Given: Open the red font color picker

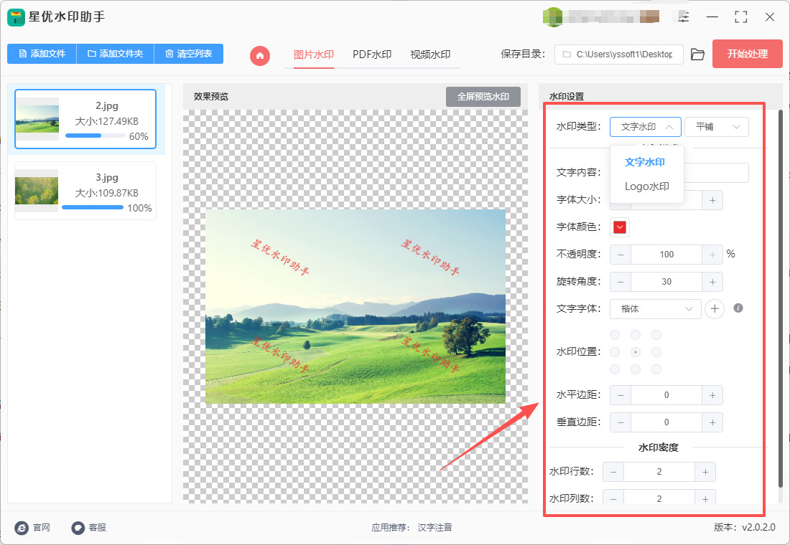Looking at the screenshot, I should pyautogui.click(x=620, y=227).
